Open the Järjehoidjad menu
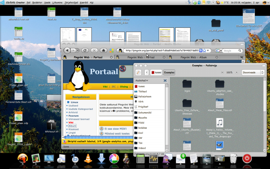The width and height of the screenshot is (270, 169). tap(71, 3)
